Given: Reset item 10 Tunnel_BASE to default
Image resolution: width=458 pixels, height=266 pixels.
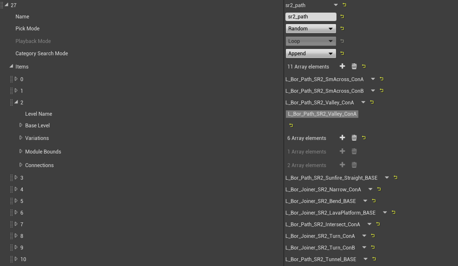Looking at the screenshot, I should tap(374, 259).
